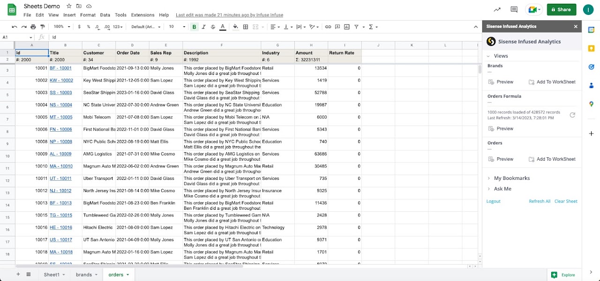Click the green Share button

pos(562,9)
